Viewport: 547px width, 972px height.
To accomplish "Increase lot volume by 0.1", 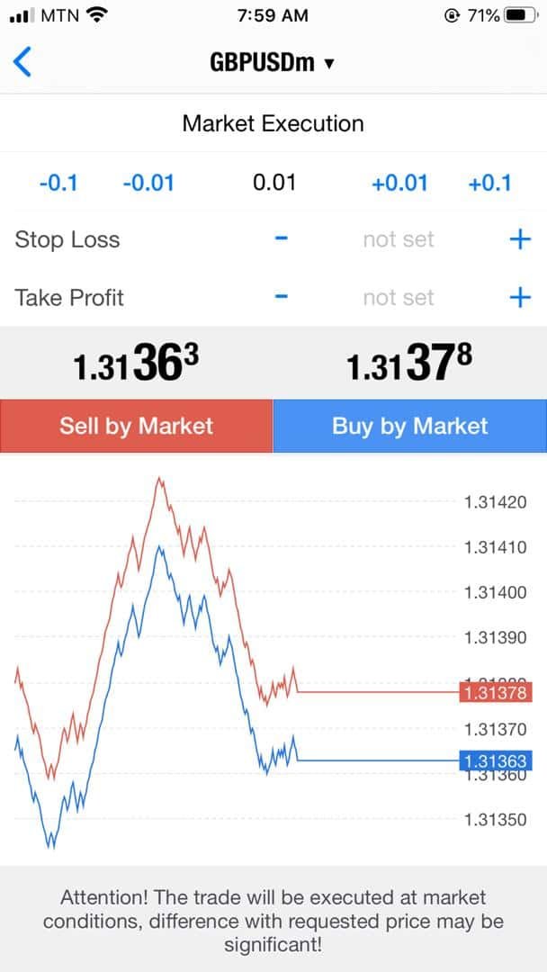I will pyautogui.click(x=489, y=184).
